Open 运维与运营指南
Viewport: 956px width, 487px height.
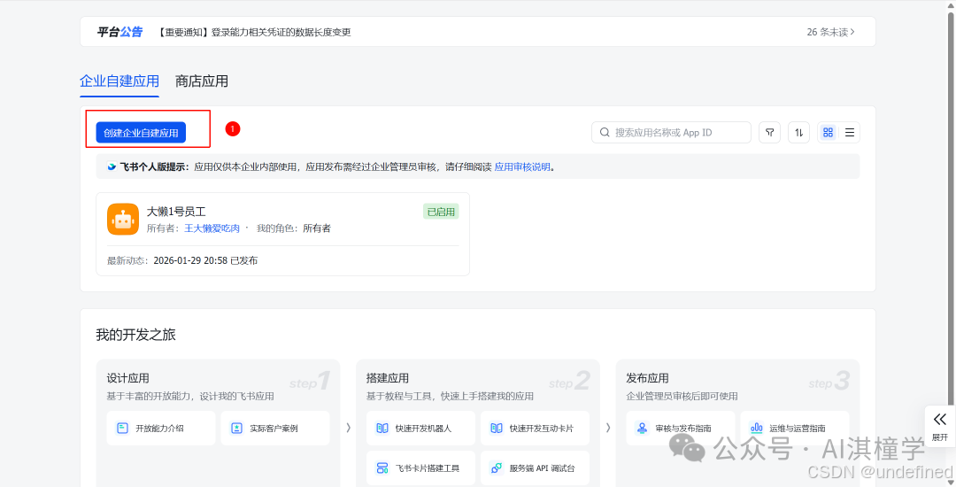tap(794, 428)
